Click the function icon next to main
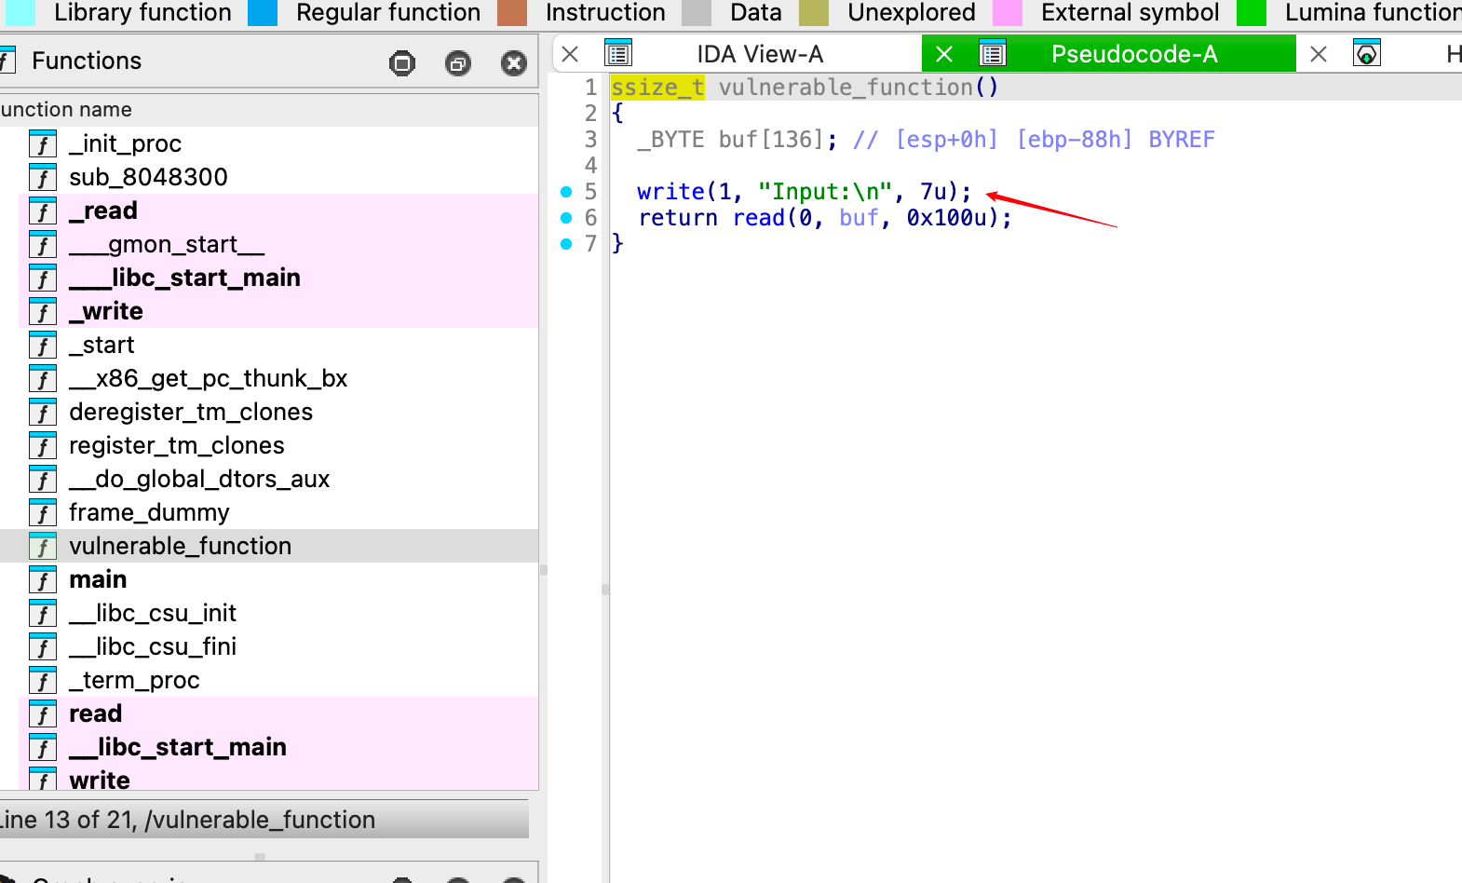This screenshot has width=1462, height=883. pyautogui.click(x=43, y=580)
